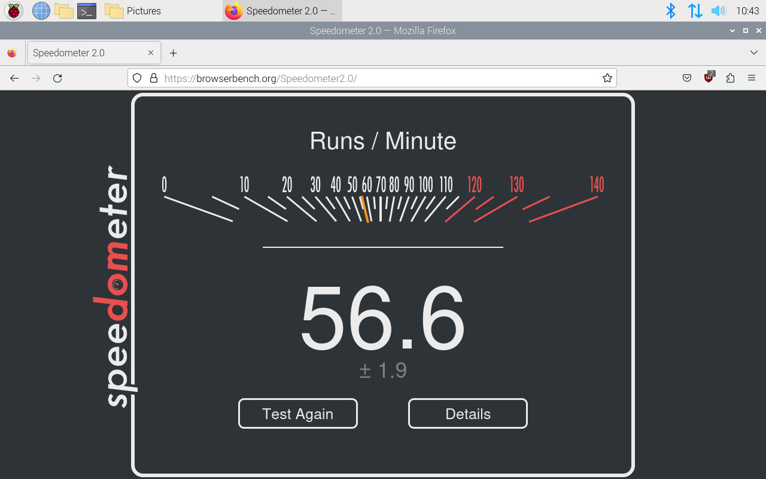Close the Firefox window
Image resolution: width=766 pixels, height=479 pixels.
(x=758, y=31)
